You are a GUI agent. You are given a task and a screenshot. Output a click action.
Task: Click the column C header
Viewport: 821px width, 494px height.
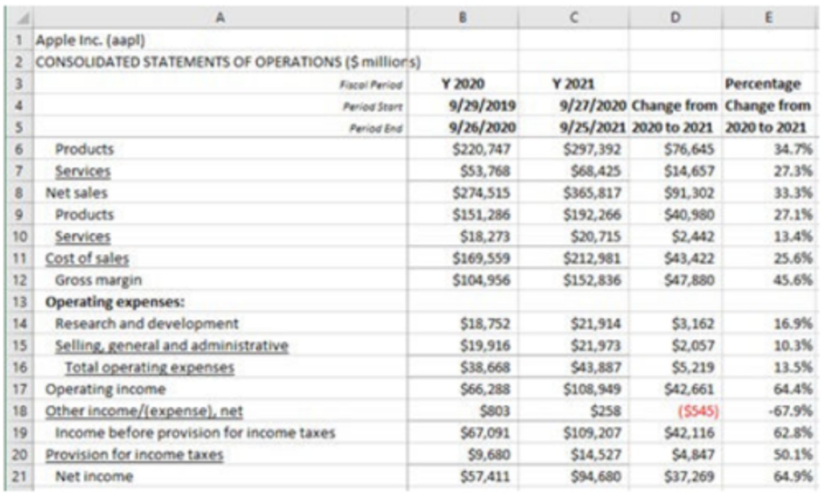[x=574, y=18]
